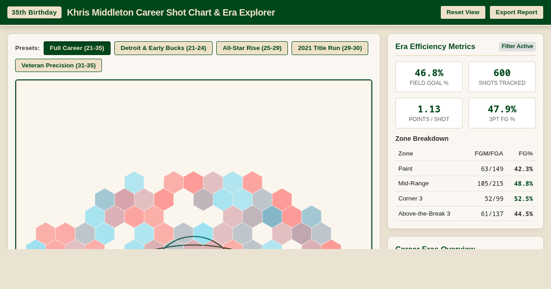Click the 63/149 Paint FGM/FGA value
This screenshot has height=289, width=551.
point(492,169)
